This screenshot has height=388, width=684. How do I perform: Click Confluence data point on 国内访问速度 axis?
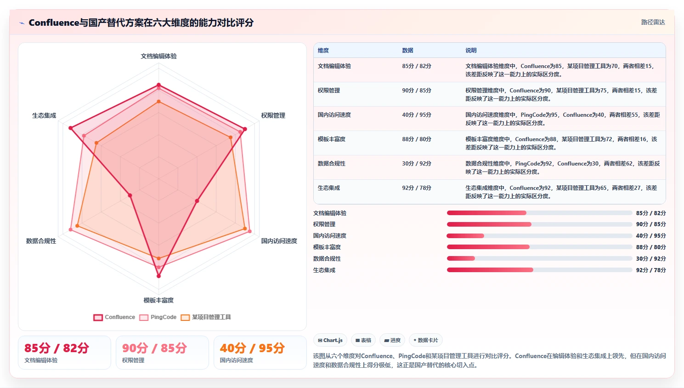tap(197, 201)
